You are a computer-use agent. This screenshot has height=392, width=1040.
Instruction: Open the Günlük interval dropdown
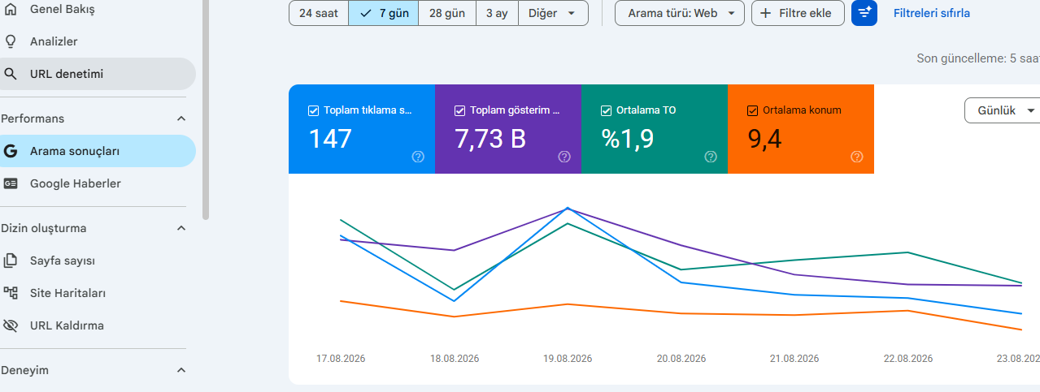pos(1003,110)
